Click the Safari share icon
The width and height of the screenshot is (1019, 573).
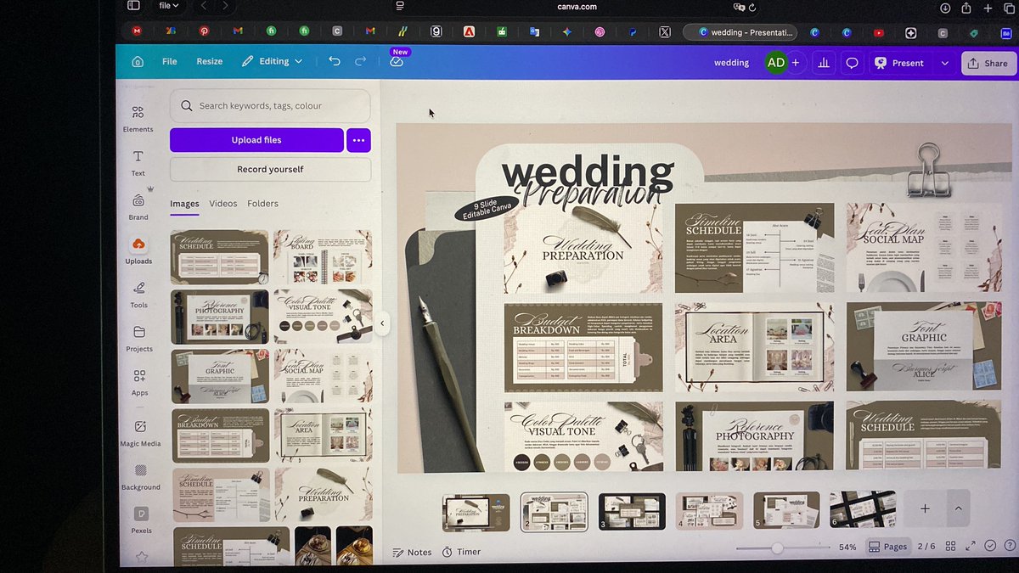(966, 7)
